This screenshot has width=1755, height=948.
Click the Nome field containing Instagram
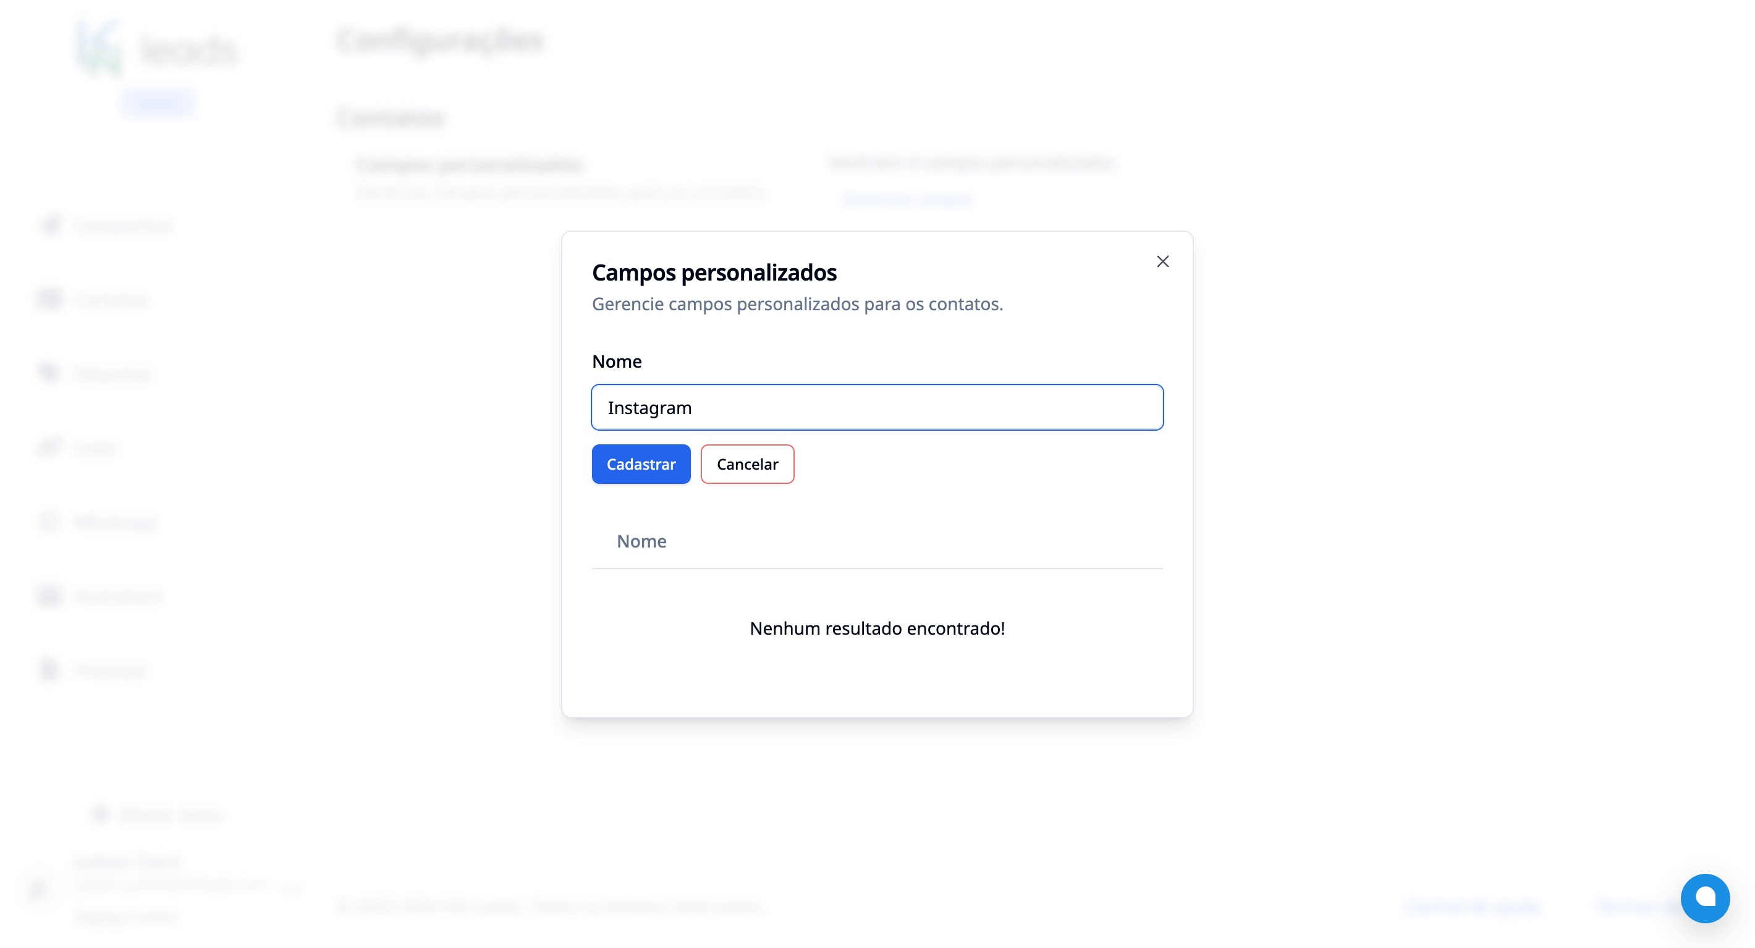click(877, 407)
